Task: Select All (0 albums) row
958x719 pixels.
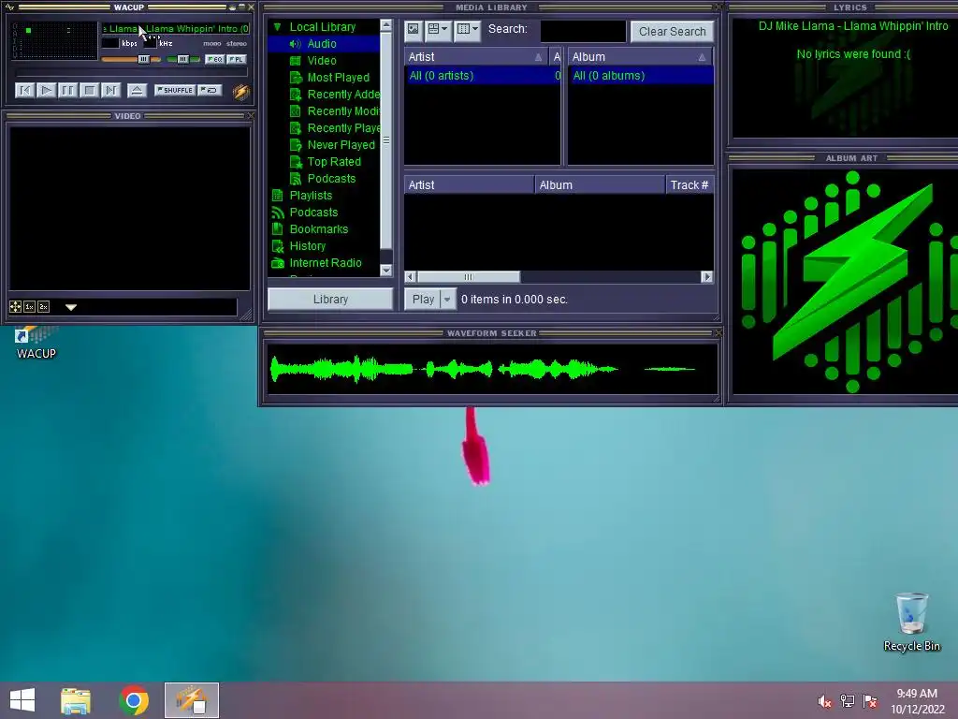Action: 641,76
